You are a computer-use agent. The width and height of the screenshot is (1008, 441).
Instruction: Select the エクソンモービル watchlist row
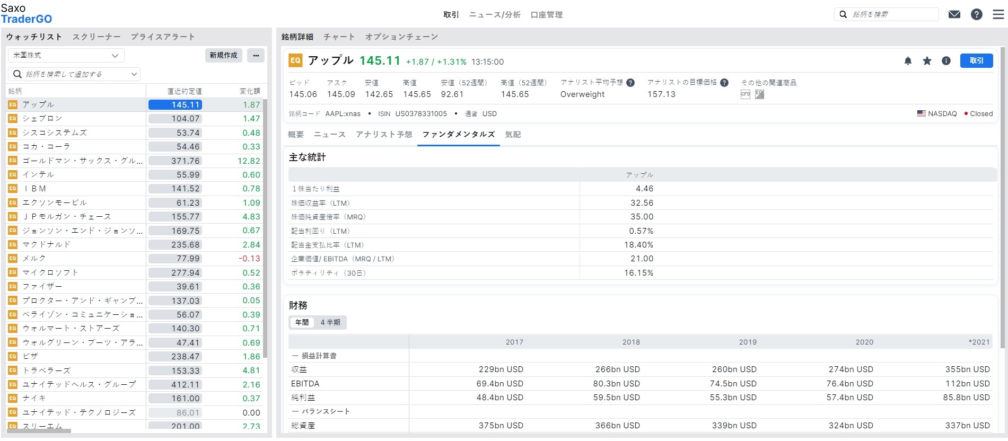134,202
